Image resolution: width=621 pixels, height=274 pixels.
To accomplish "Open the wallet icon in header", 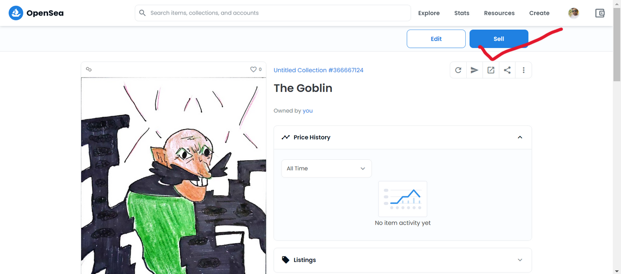I will coord(600,13).
